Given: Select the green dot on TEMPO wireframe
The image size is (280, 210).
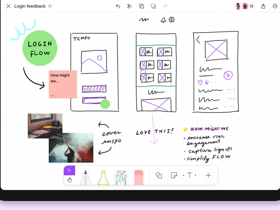Looking at the screenshot, I should (x=105, y=104).
